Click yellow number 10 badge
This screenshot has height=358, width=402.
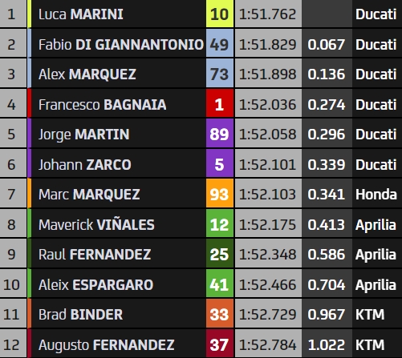click(x=220, y=14)
